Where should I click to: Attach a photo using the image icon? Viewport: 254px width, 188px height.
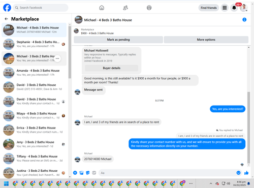point(81,173)
